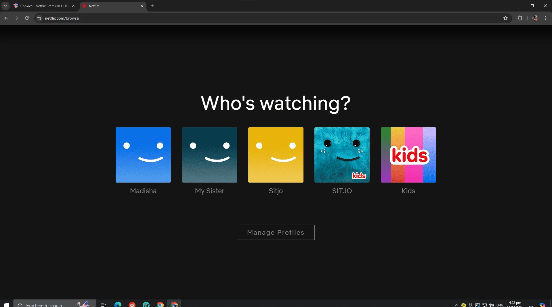Go back to previous page

tap(6, 18)
